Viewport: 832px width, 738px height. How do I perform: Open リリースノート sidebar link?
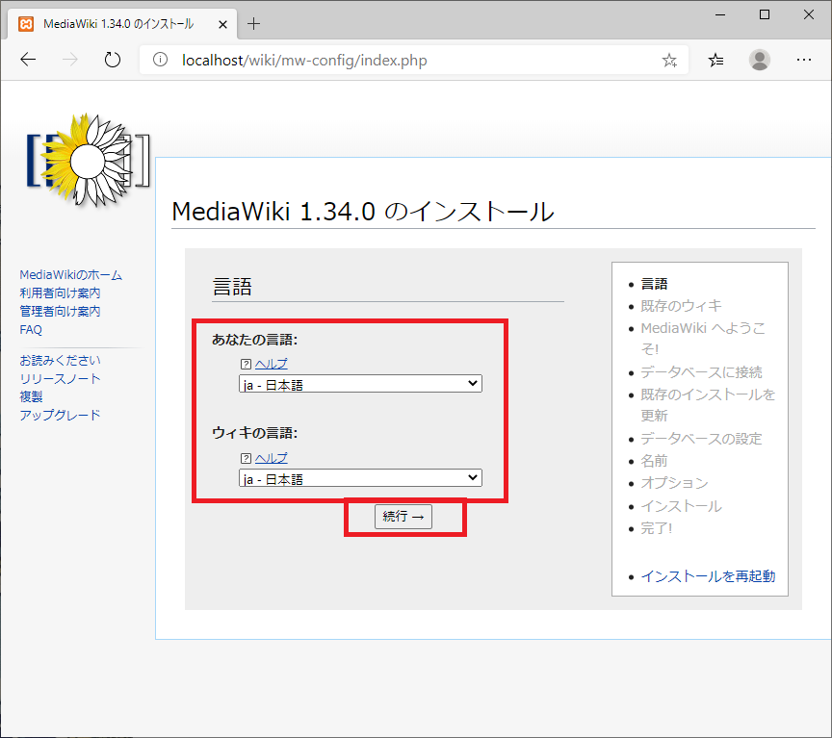[60, 379]
